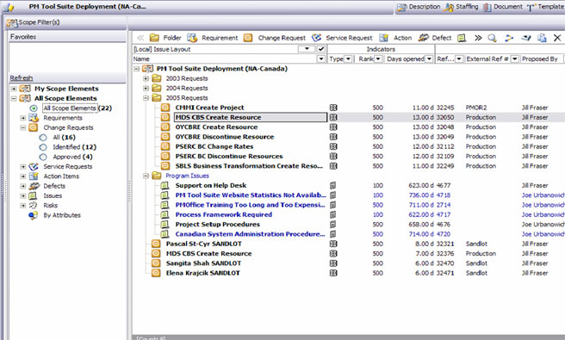Open the Type column dropdown
This screenshot has height=340, width=565.
coord(348,59)
